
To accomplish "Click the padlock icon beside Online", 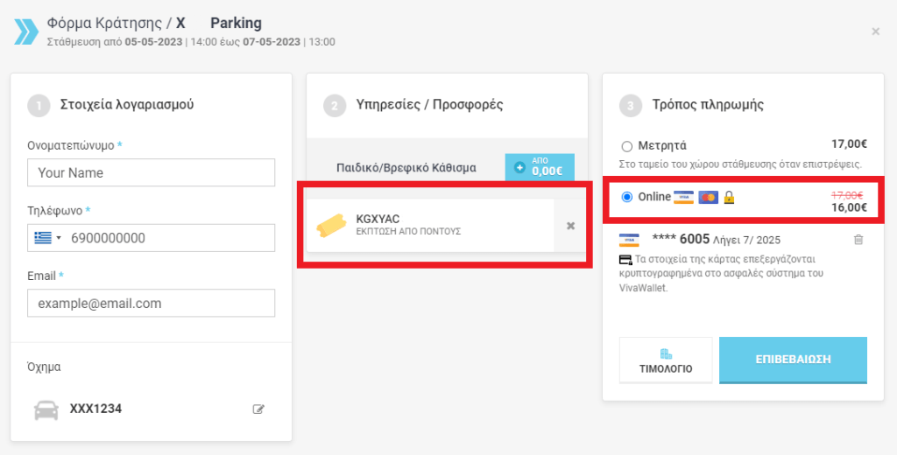I will click(x=729, y=198).
